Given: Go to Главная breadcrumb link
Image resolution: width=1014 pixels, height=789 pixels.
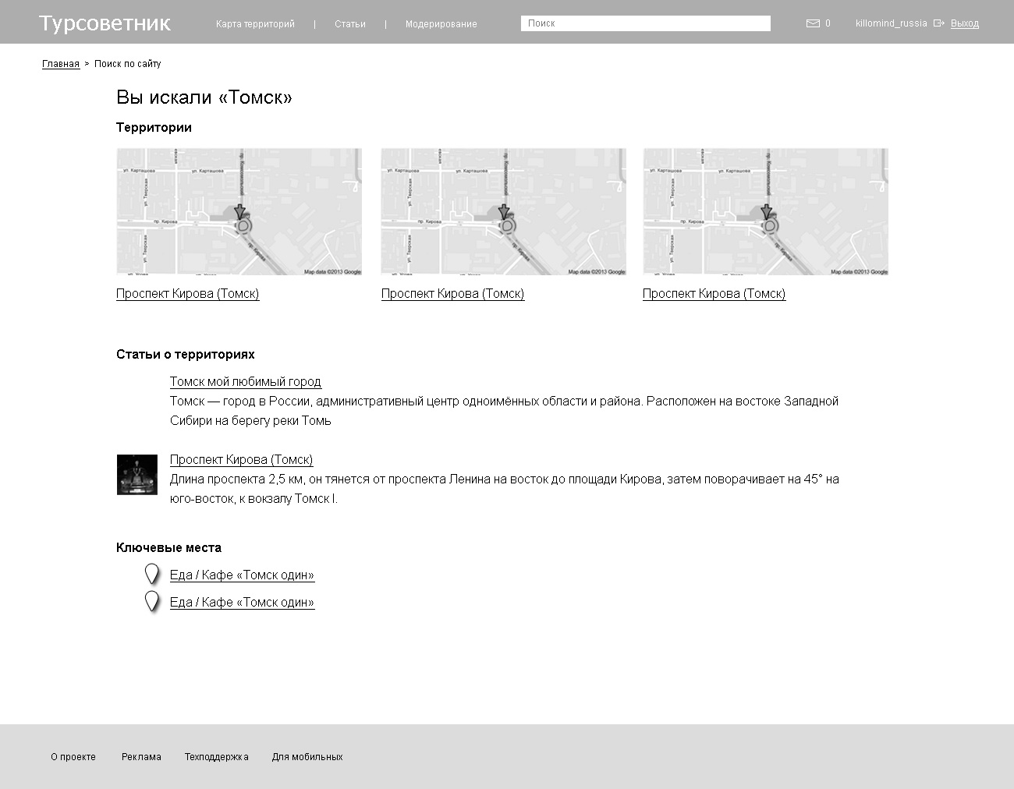Looking at the screenshot, I should point(61,64).
